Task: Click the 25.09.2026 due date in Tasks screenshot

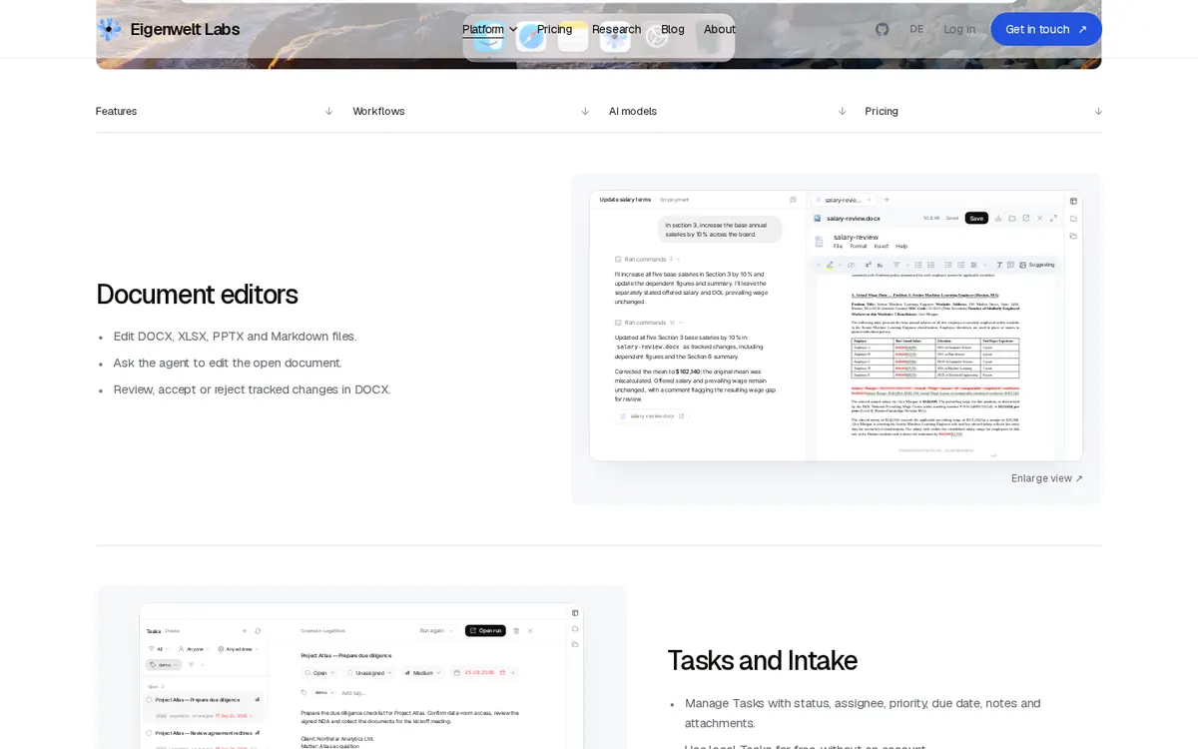Action: click(479, 673)
